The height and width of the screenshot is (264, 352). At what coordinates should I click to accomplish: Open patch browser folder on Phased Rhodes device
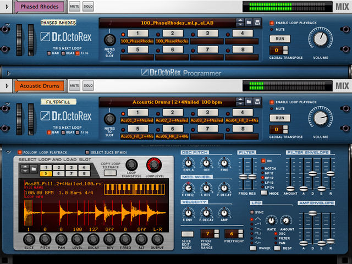(x=249, y=23)
